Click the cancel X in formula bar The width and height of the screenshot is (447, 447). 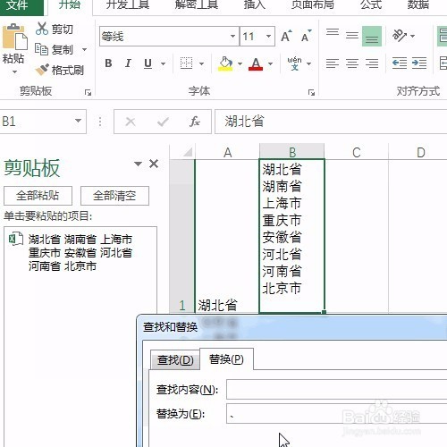[131, 122]
